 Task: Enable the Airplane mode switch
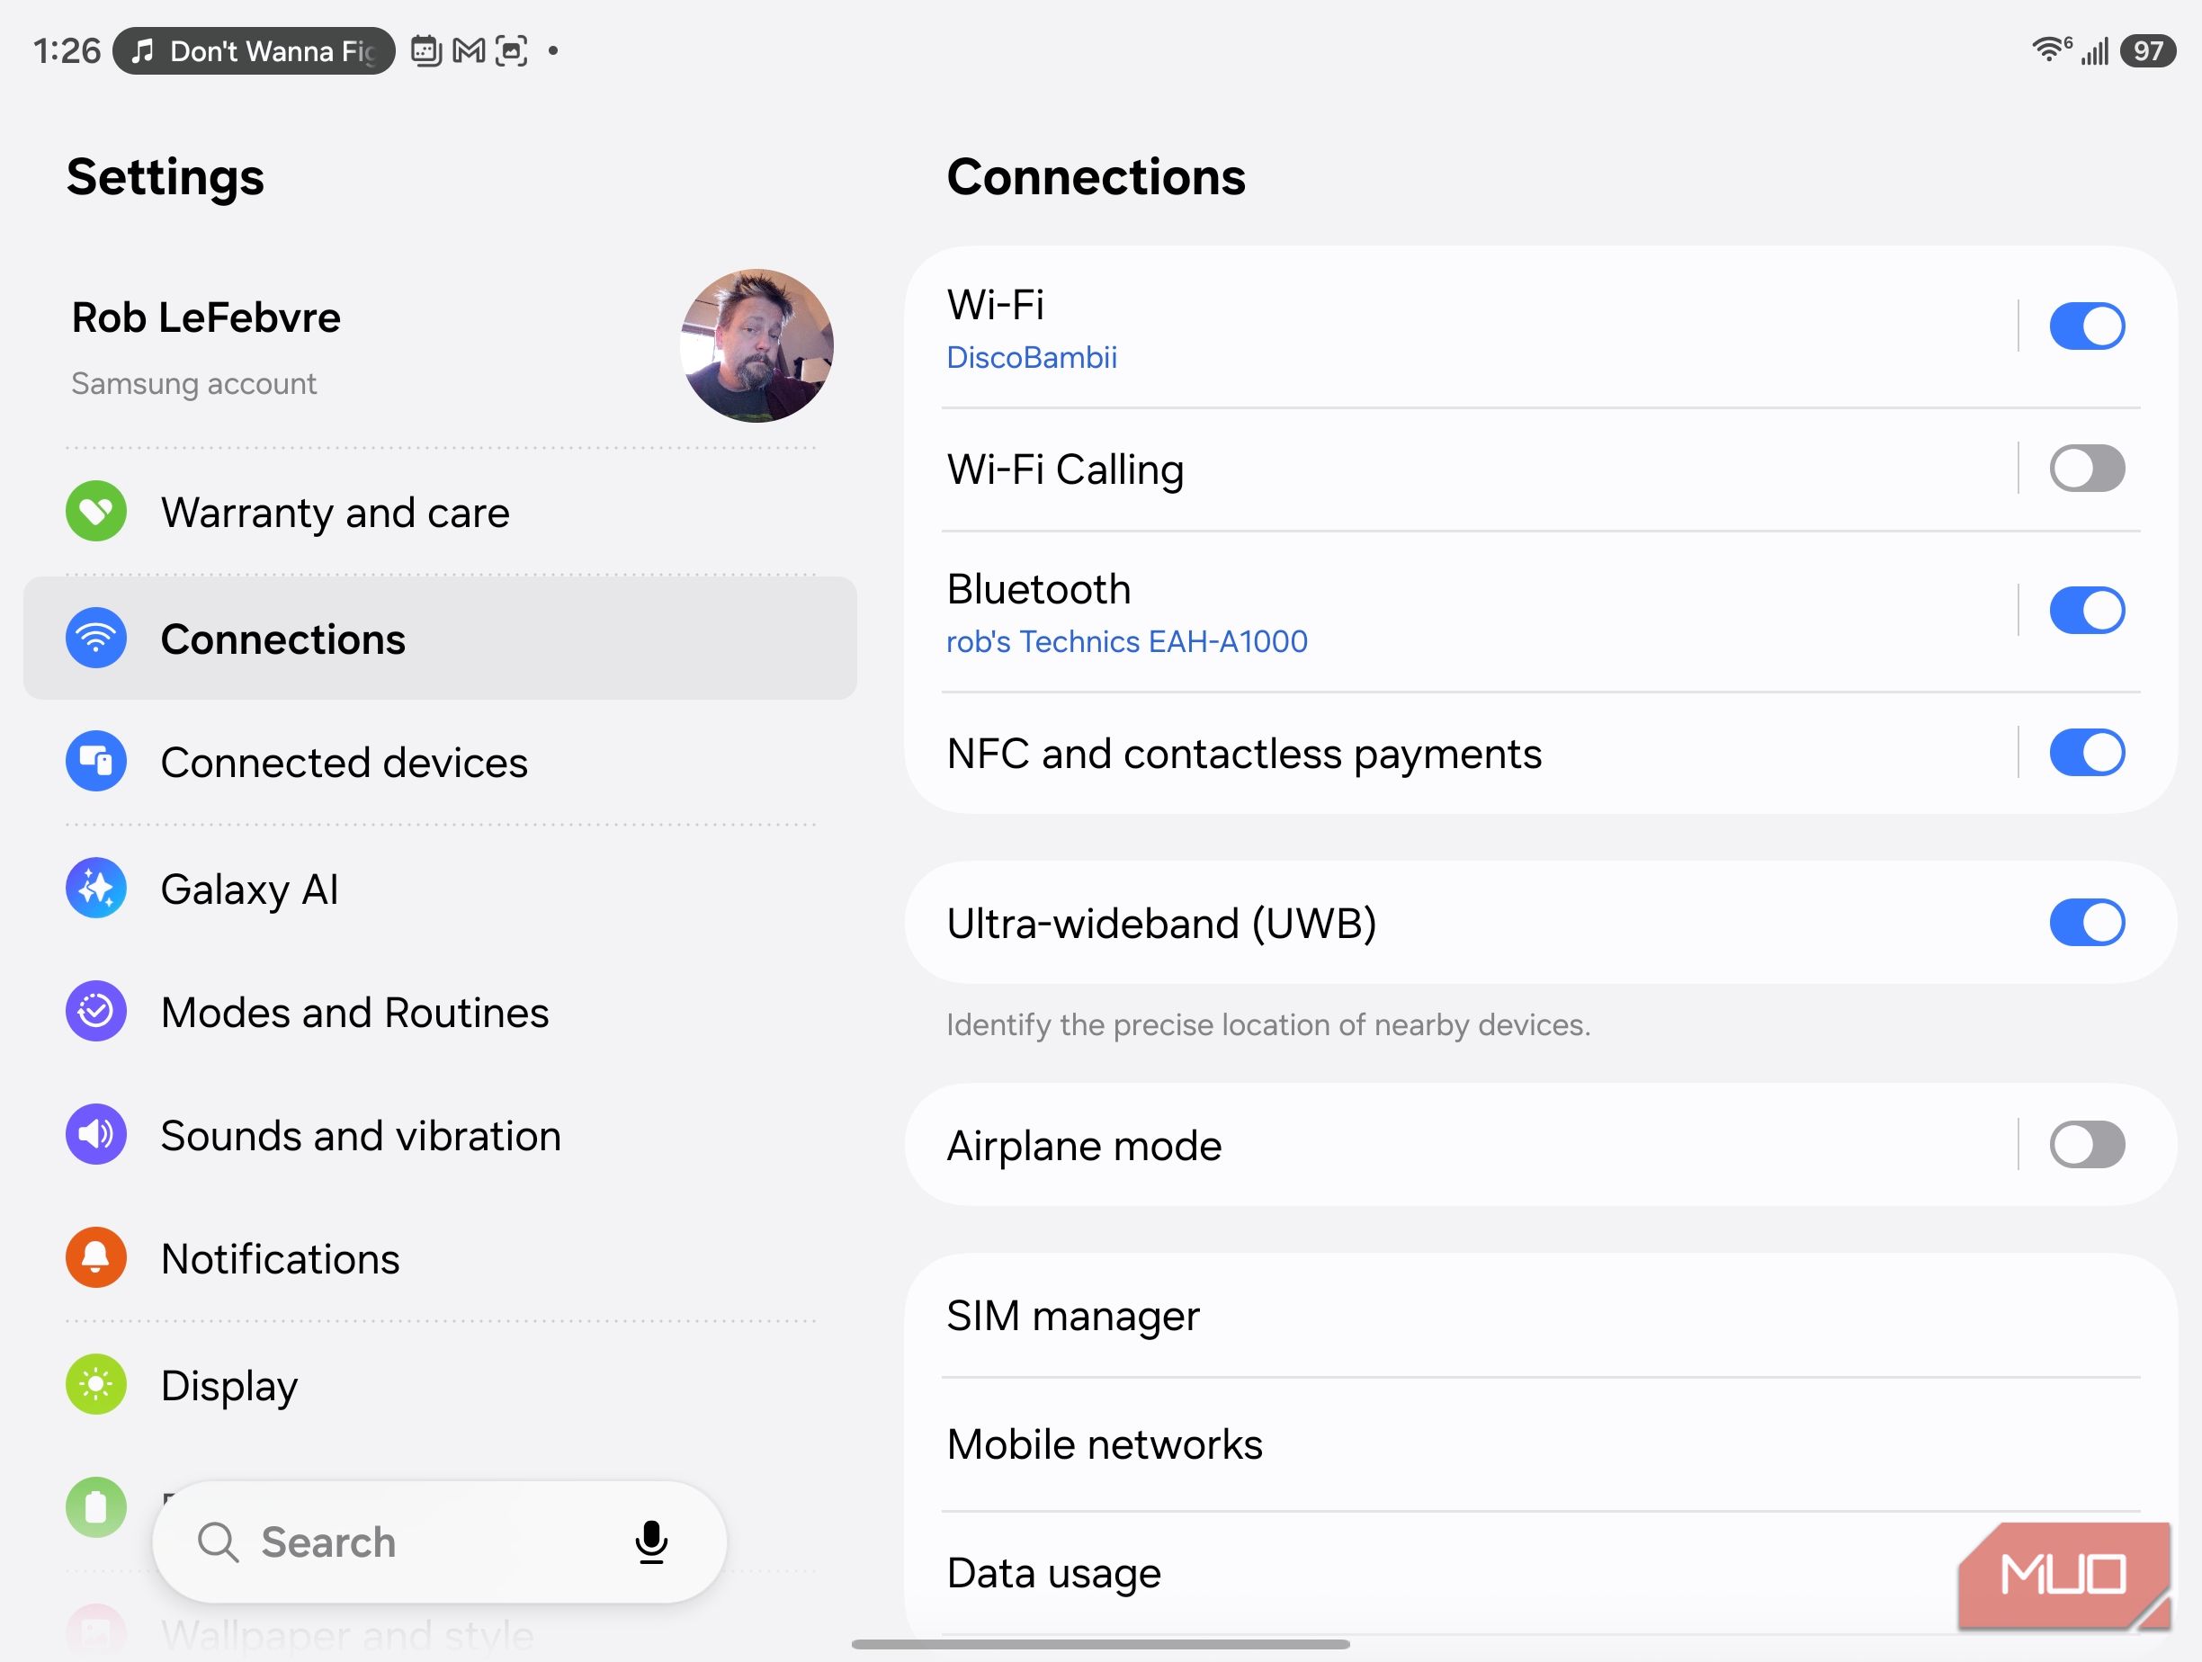click(x=2087, y=1145)
